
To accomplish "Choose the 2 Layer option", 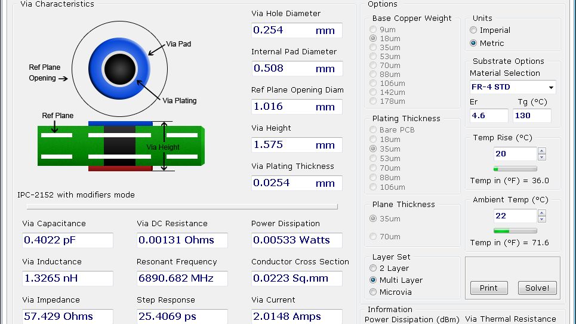I will (374, 269).
